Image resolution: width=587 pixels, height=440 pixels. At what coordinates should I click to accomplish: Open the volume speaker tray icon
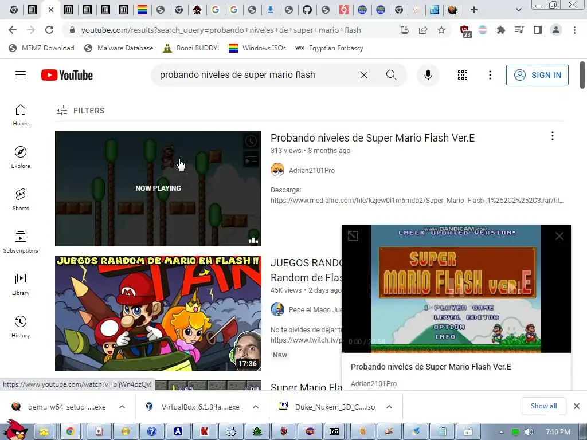[x=529, y=432]
